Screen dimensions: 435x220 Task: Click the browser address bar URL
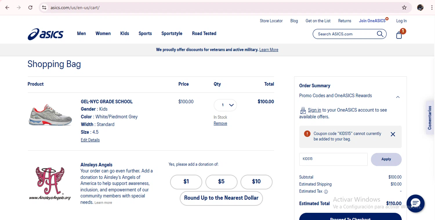point(75,8)
